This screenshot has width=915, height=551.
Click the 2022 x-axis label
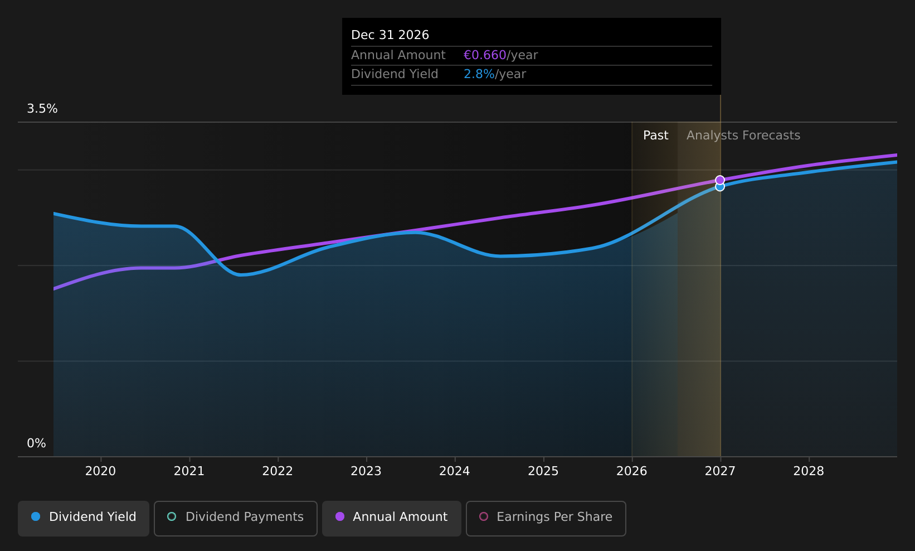[278, 471]
